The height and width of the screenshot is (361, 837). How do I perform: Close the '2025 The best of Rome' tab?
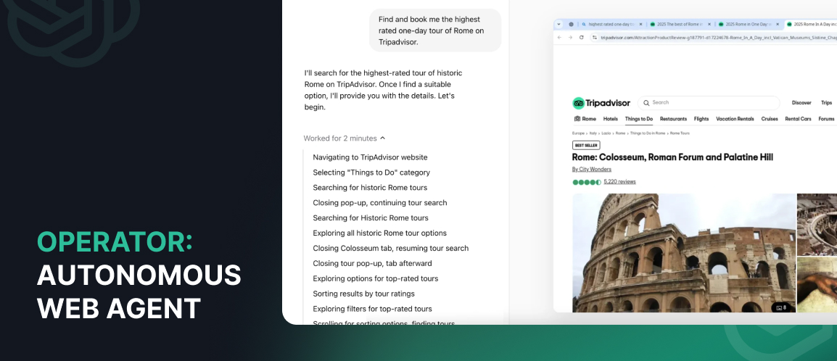[x=709, y=24]
